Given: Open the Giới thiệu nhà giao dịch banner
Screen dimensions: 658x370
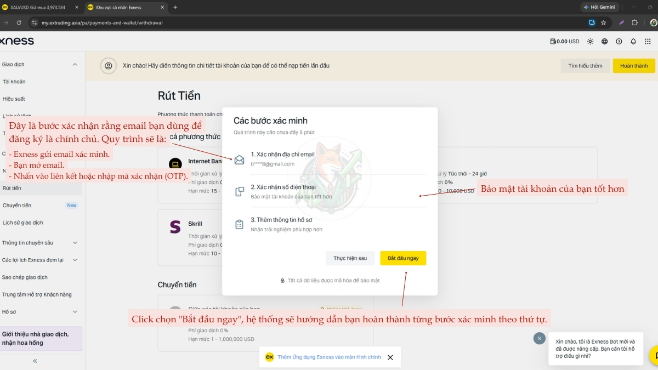Looking at the screenshot, I should coord(41,339).
